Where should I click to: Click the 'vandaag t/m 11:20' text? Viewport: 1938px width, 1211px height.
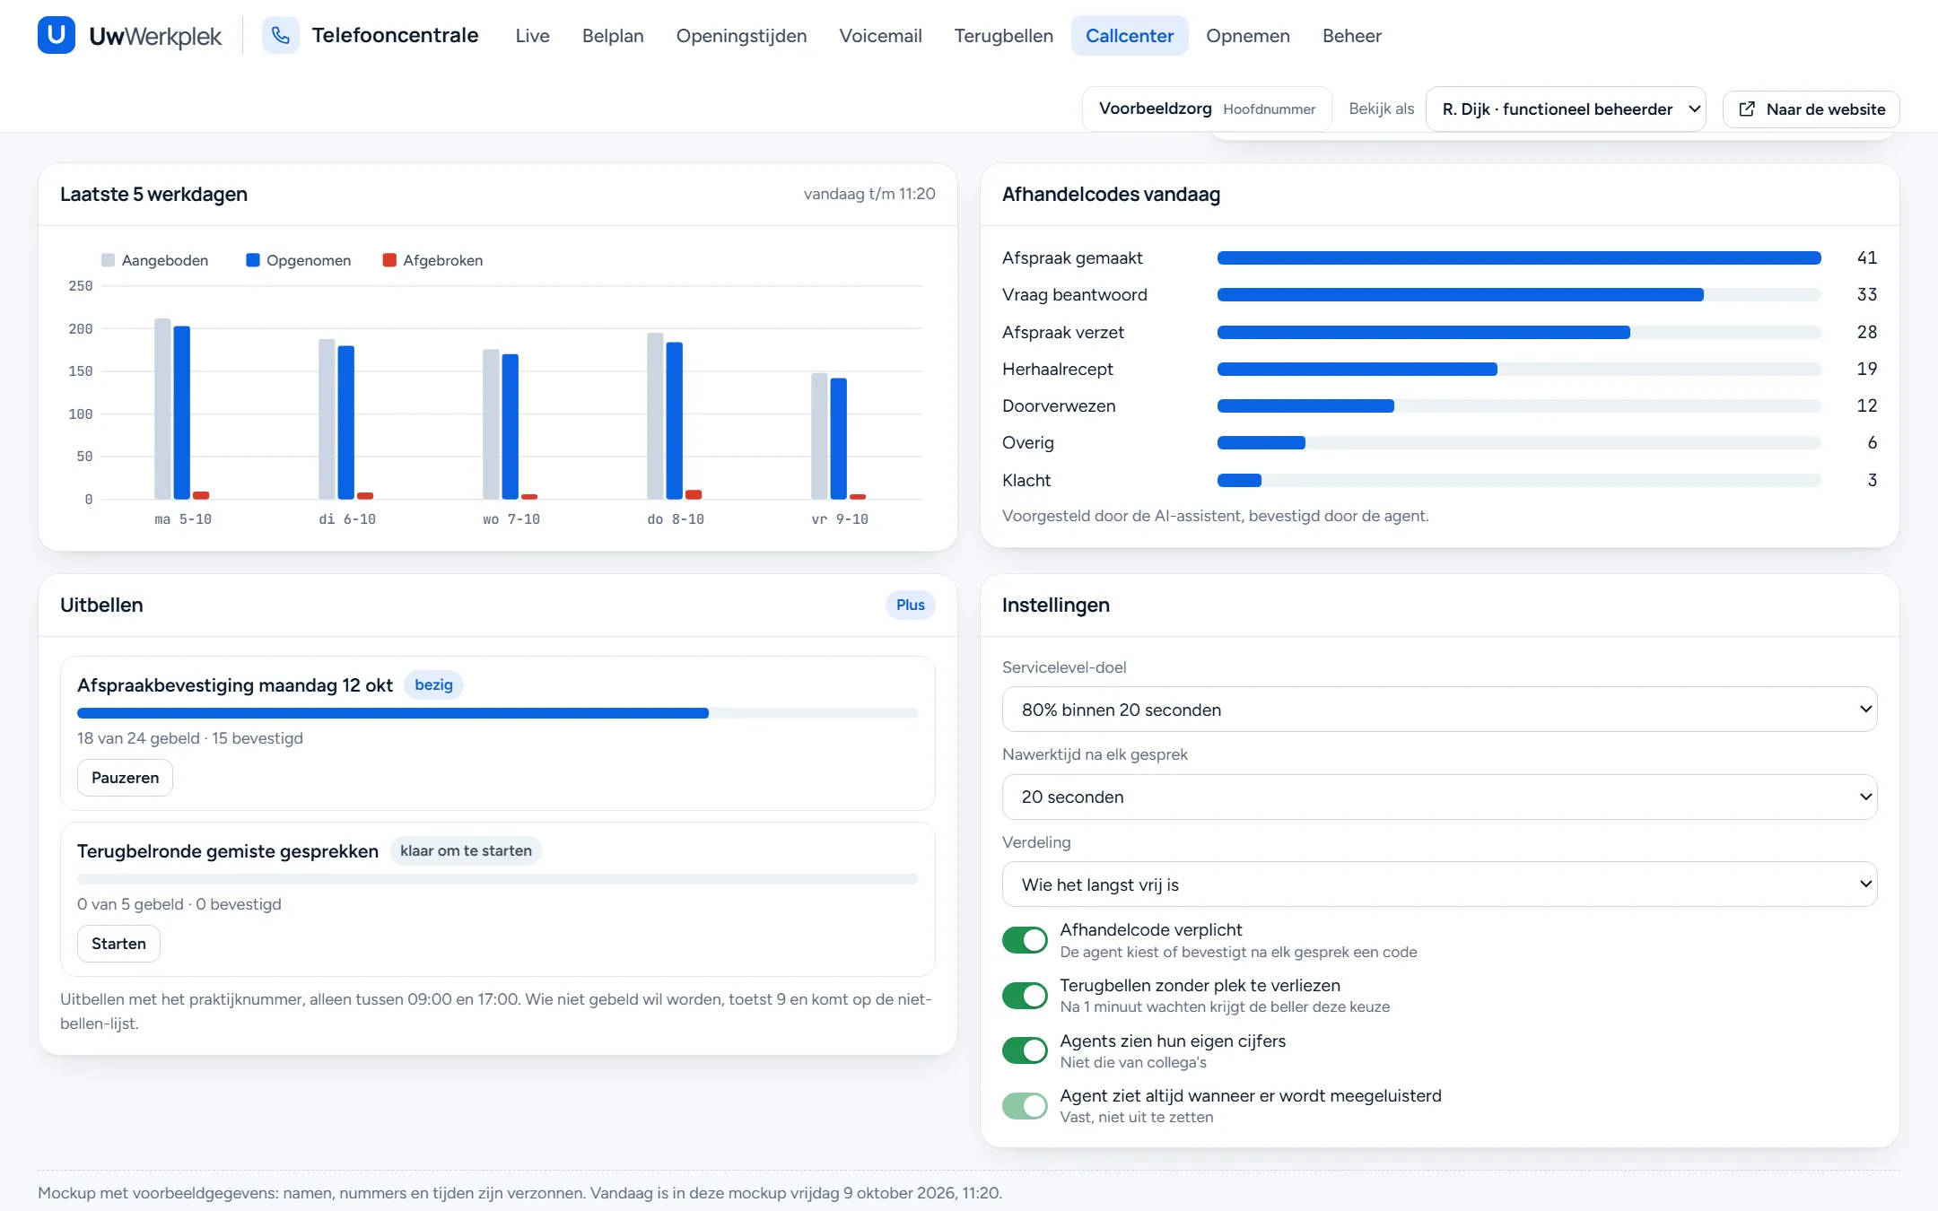point(869,195)
